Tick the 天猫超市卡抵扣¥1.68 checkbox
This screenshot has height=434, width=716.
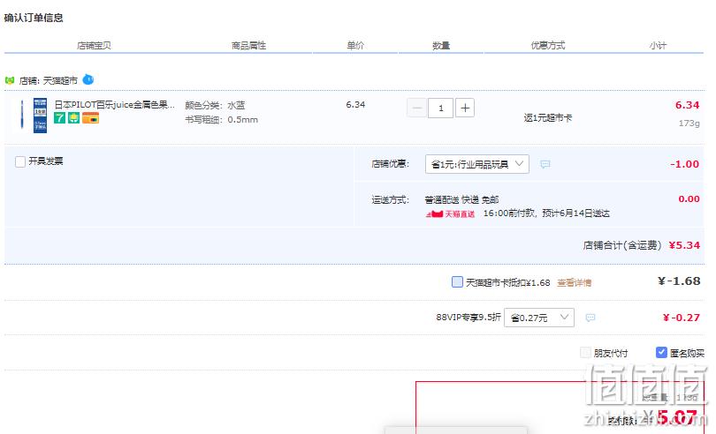coord(457,281)
